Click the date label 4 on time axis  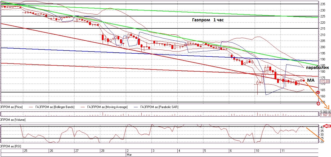[179, 151]
